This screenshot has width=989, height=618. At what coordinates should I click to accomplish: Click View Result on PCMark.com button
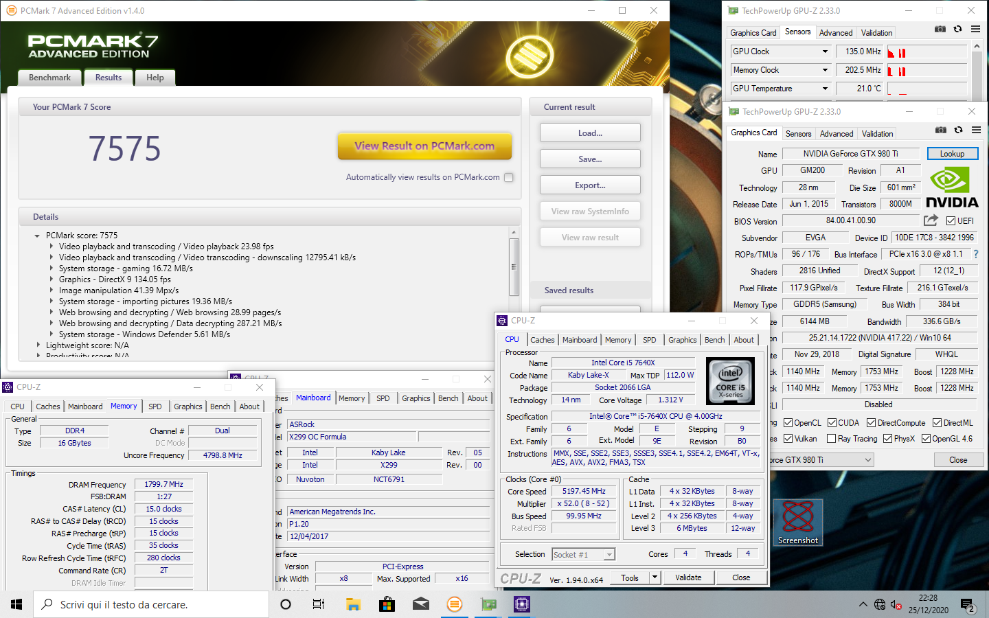[x=424, y=146]
